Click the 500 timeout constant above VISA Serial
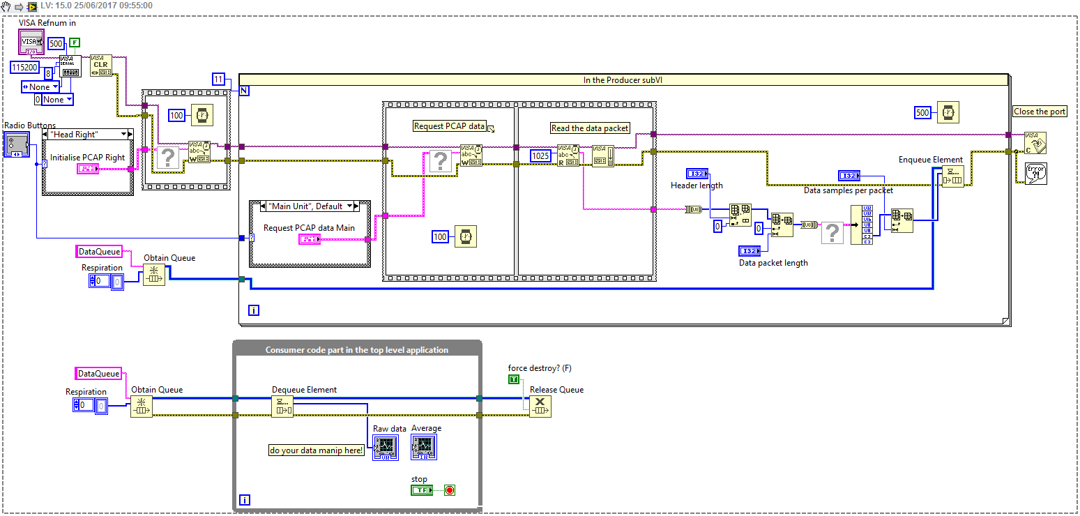This screenshot has height=516, width=1080. (56, 44)
